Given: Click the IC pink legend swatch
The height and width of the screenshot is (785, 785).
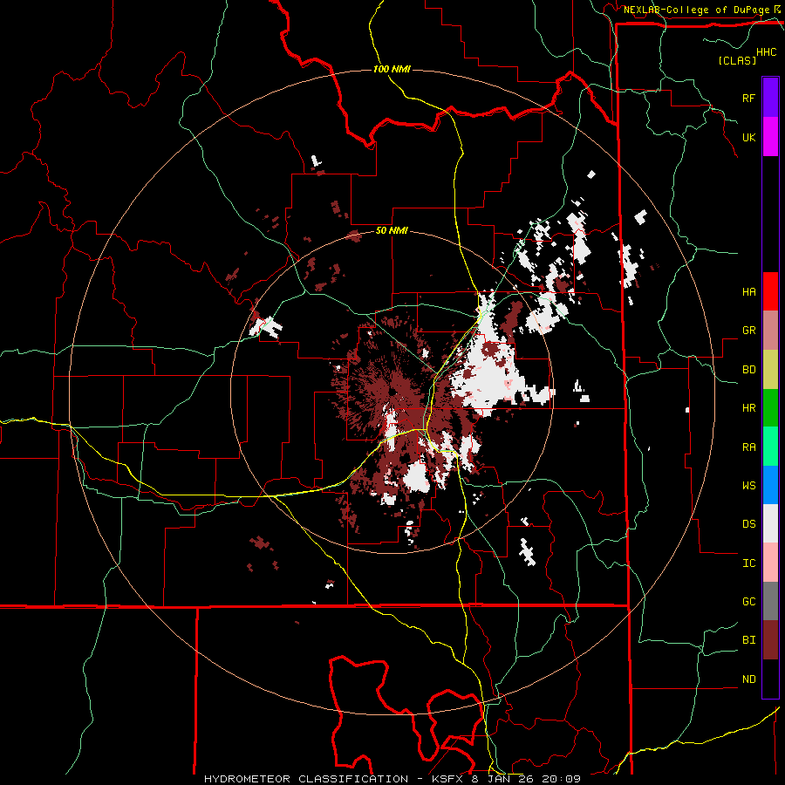Looking at the screenshot, I should click(x=770, y=563).
